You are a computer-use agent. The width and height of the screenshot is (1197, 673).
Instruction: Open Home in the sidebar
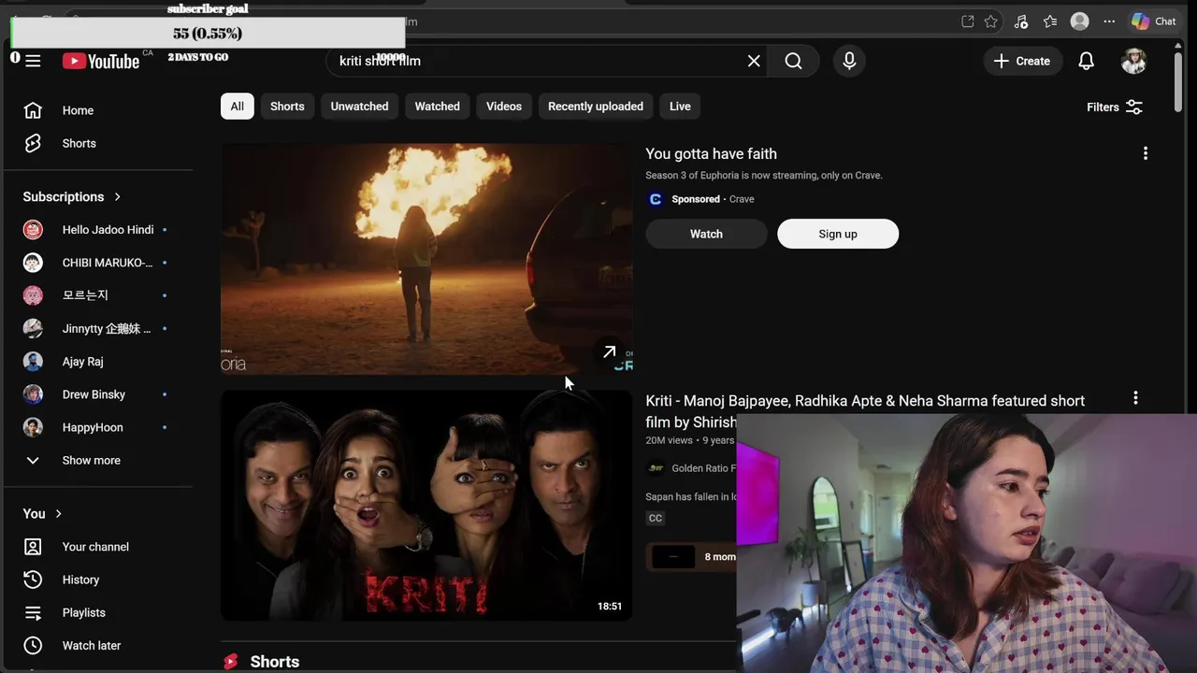click(98, 110)
